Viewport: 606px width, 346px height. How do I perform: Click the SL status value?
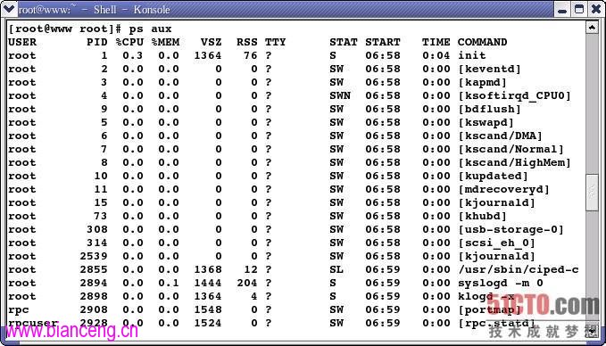coord(336,269)
